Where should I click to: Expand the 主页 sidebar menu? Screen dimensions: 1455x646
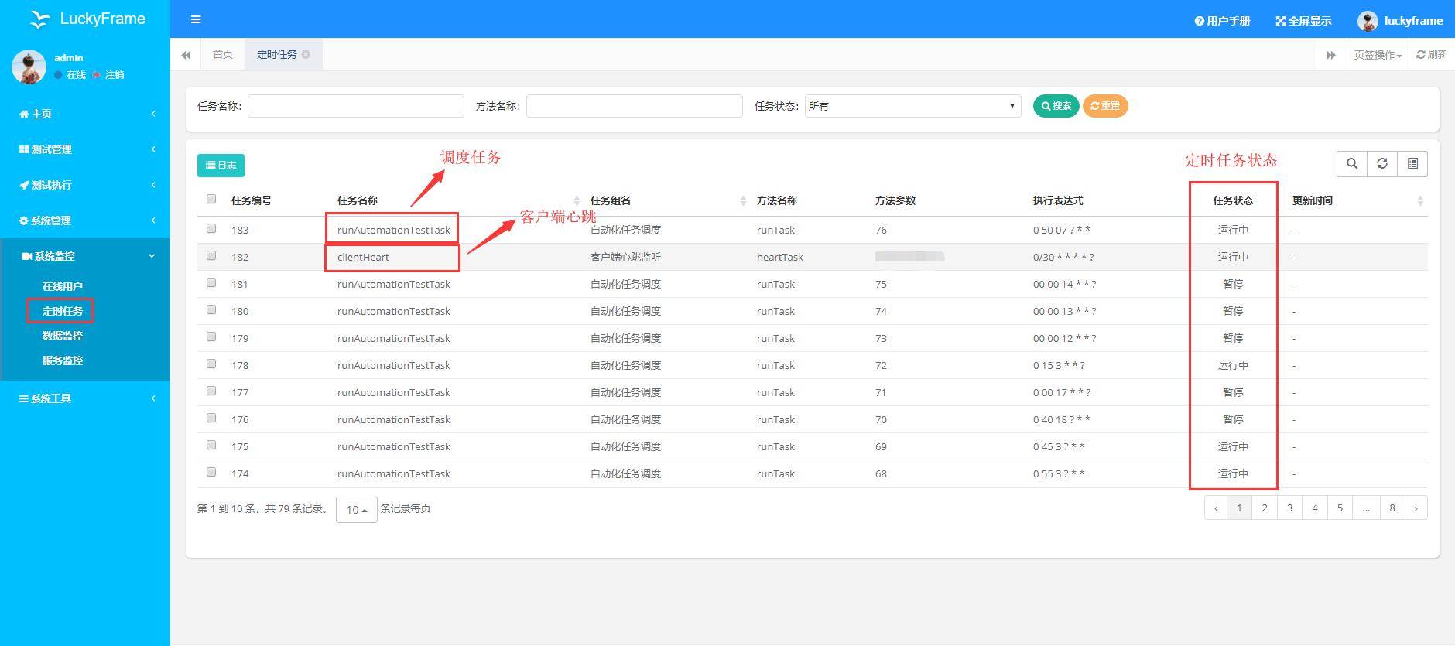(85, 114)
